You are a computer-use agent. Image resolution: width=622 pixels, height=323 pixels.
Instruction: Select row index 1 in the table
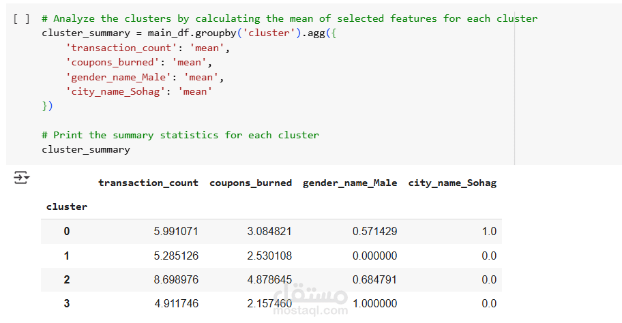[67, 256]
